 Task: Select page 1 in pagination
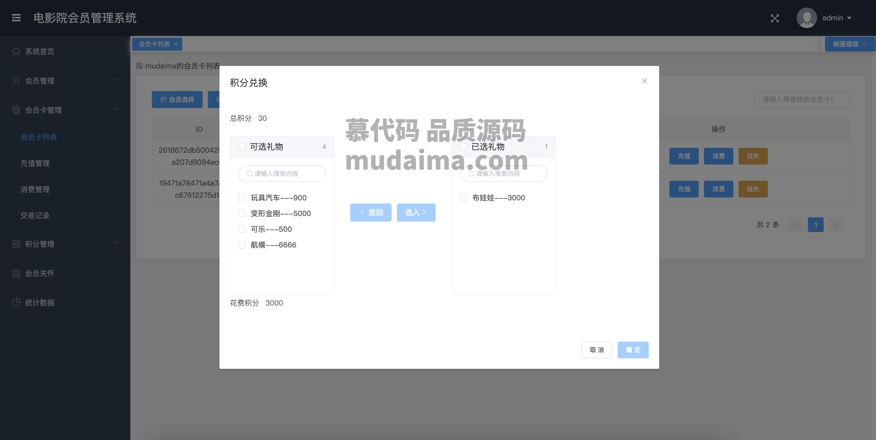[816, 225]
